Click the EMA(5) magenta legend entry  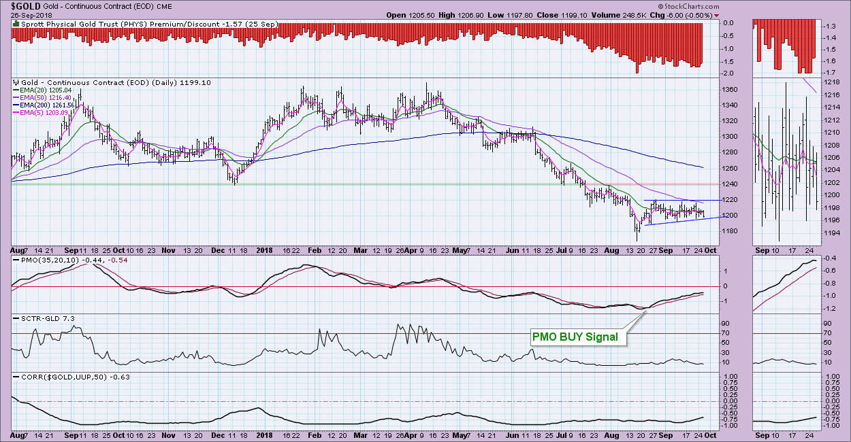point(44,113)
